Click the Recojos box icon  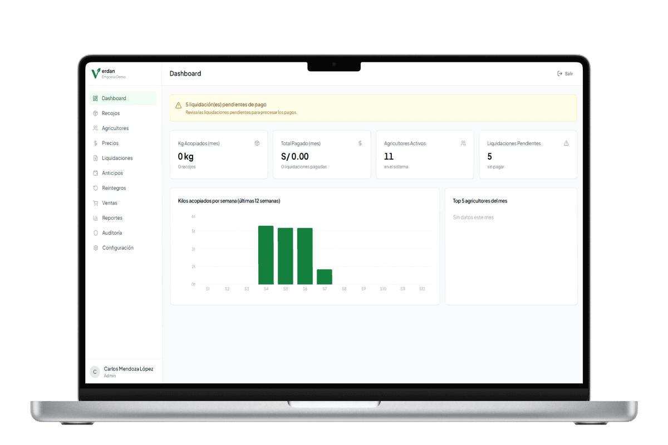[x=95, y=113]
